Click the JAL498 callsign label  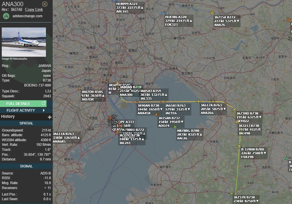pyautogui.click(x=244, y=133)
